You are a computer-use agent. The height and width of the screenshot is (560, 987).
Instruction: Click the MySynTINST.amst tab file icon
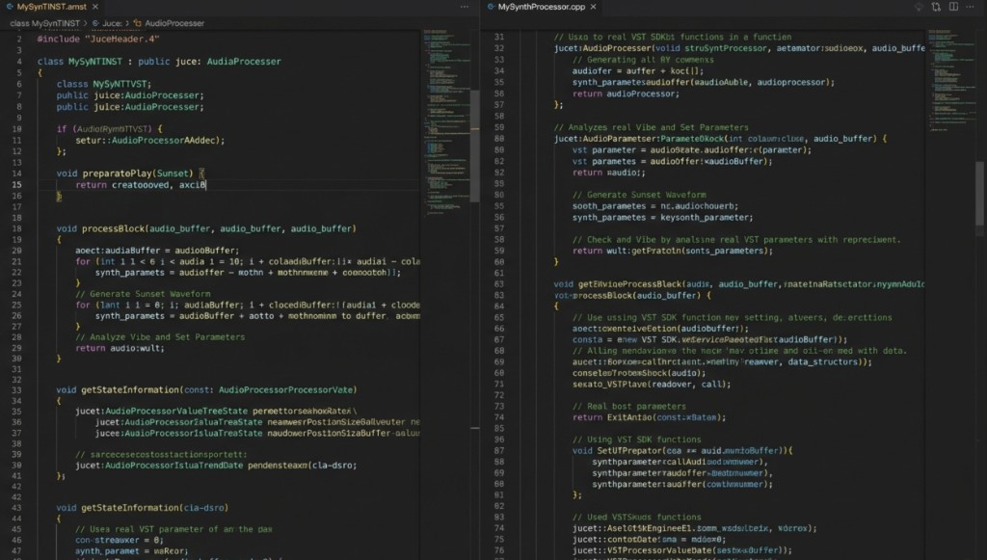click(10, 7)
